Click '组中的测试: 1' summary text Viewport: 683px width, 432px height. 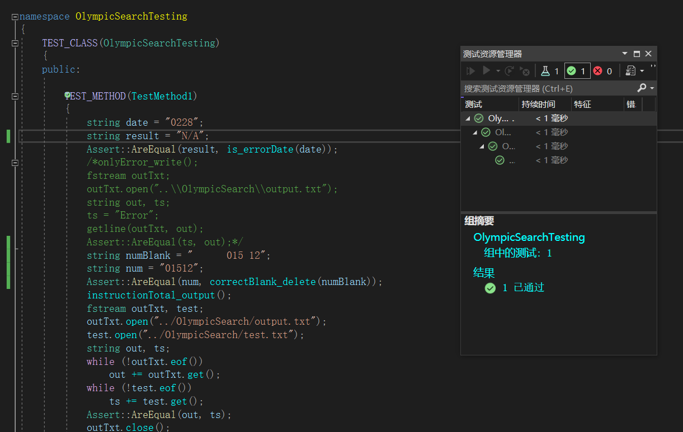(517, 253)
